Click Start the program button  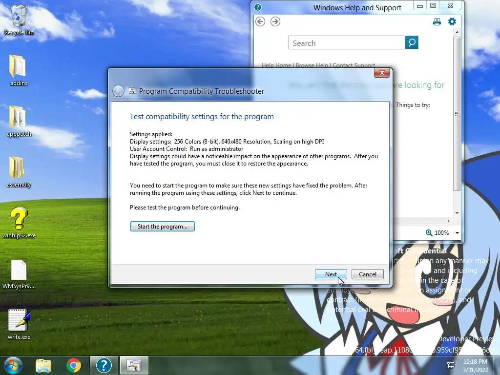coord(162,227)
